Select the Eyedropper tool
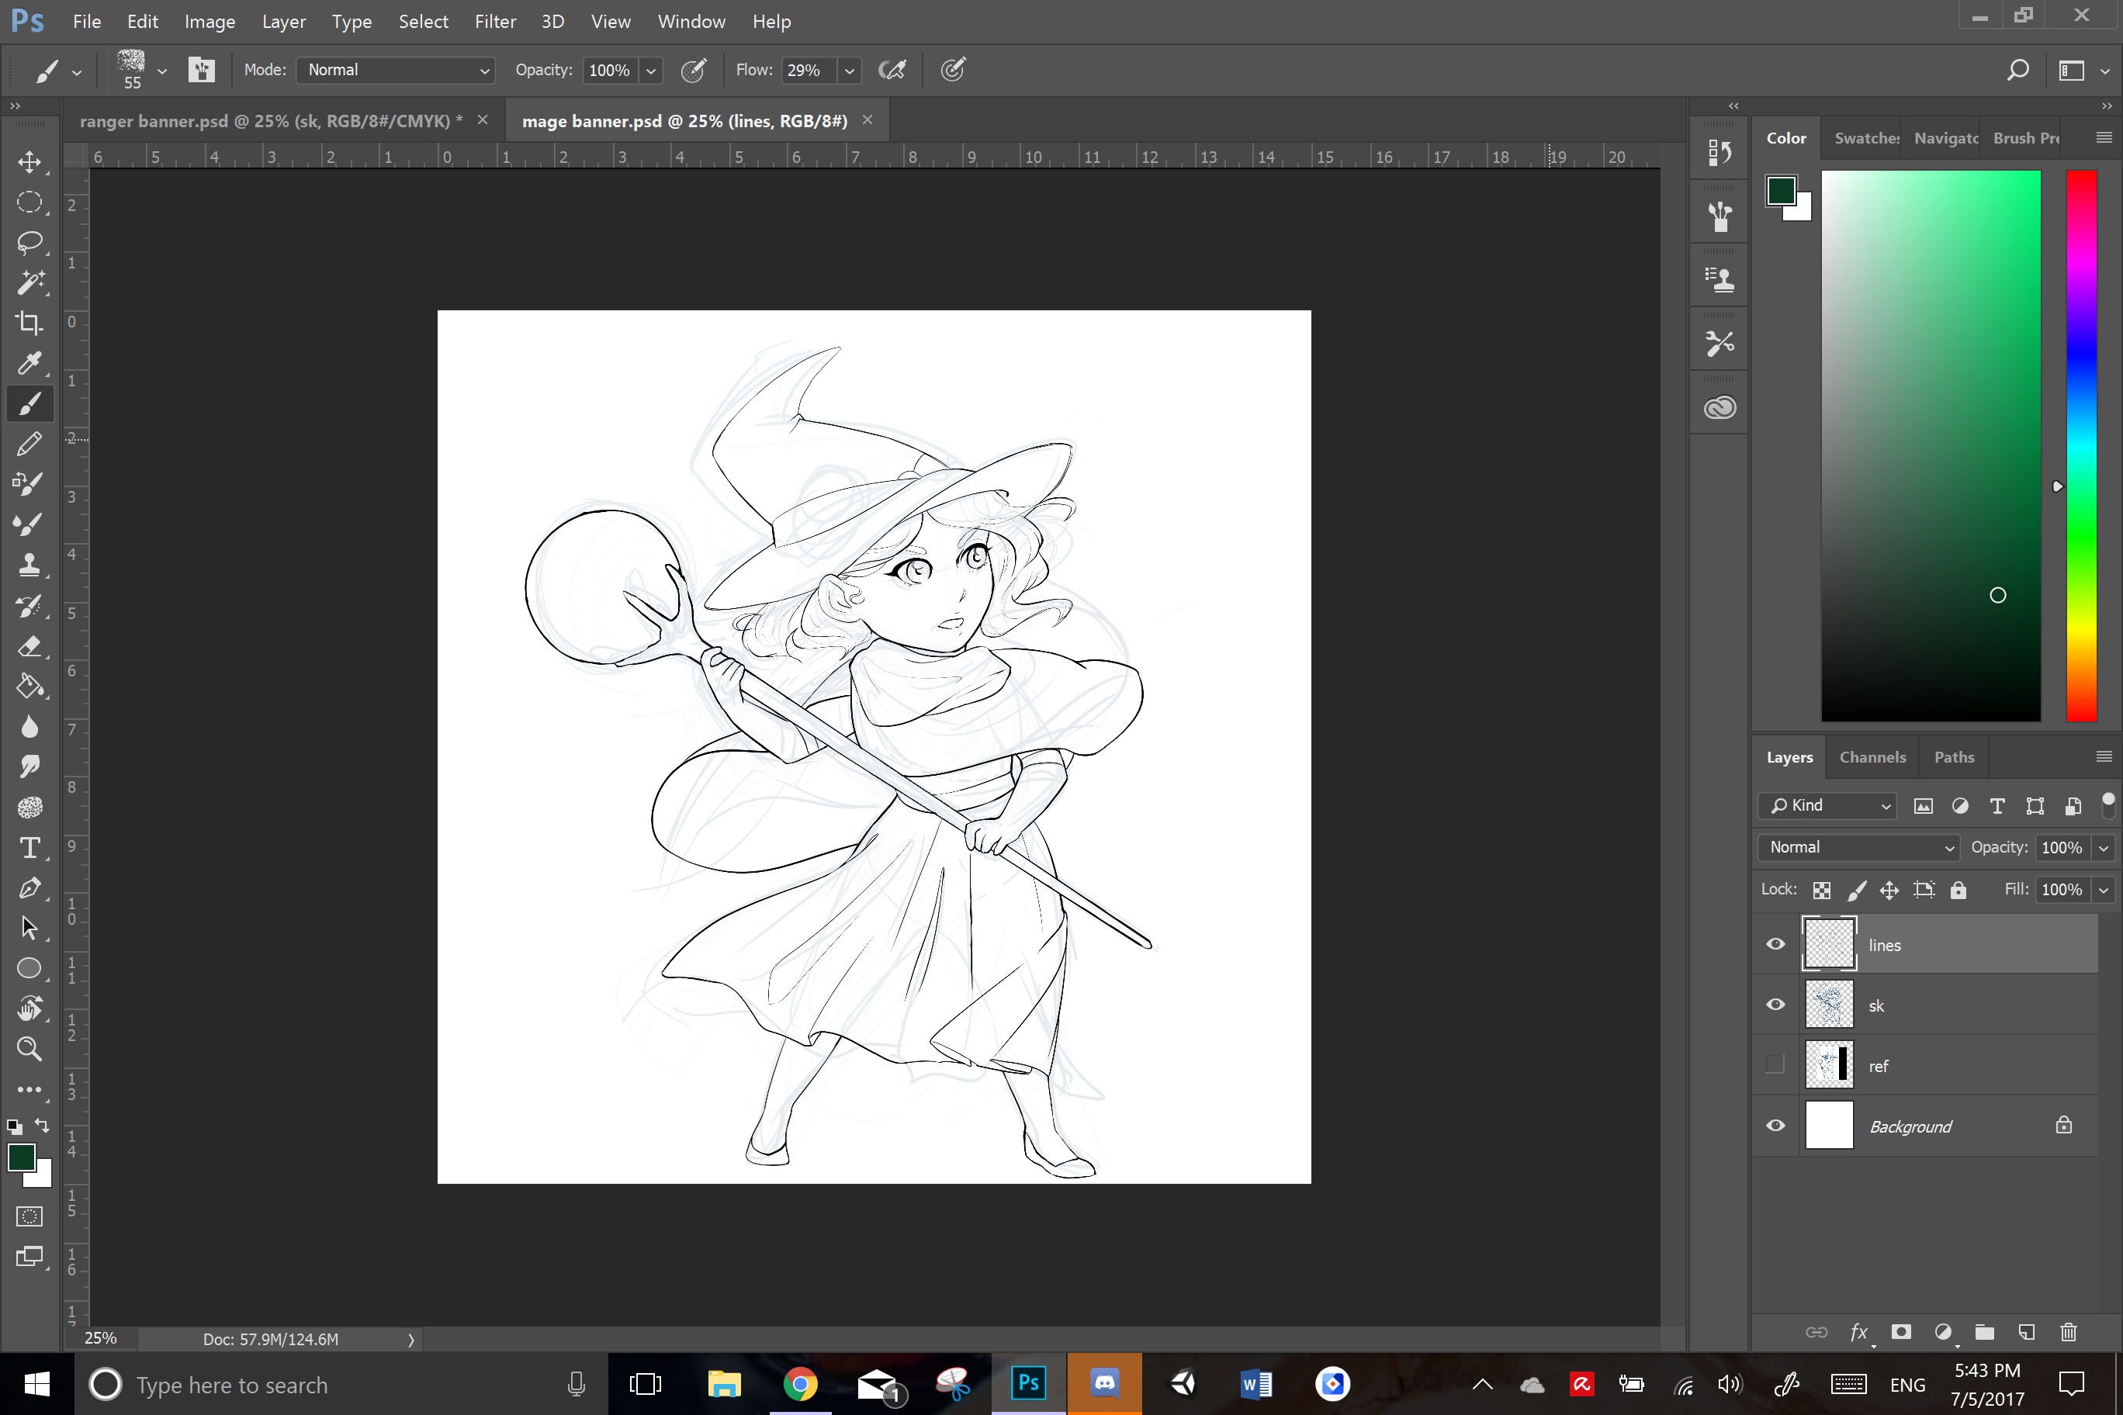 (x=29, y=363)
